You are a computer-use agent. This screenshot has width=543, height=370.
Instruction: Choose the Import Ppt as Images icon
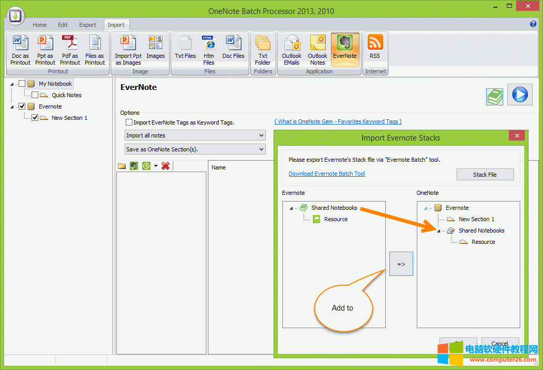click(128, 49)
